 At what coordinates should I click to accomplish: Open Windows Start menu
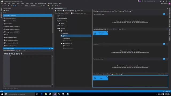[2, 94]
